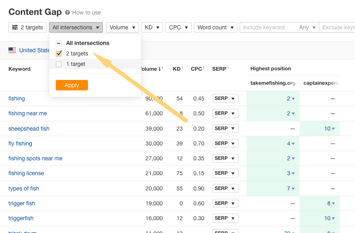Click position arrow in sheepshead fish row
Viewport: 355px width, 233px height.
pos(333,129)
